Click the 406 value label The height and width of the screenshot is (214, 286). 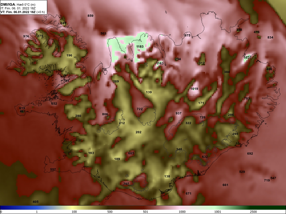[269, 69]
